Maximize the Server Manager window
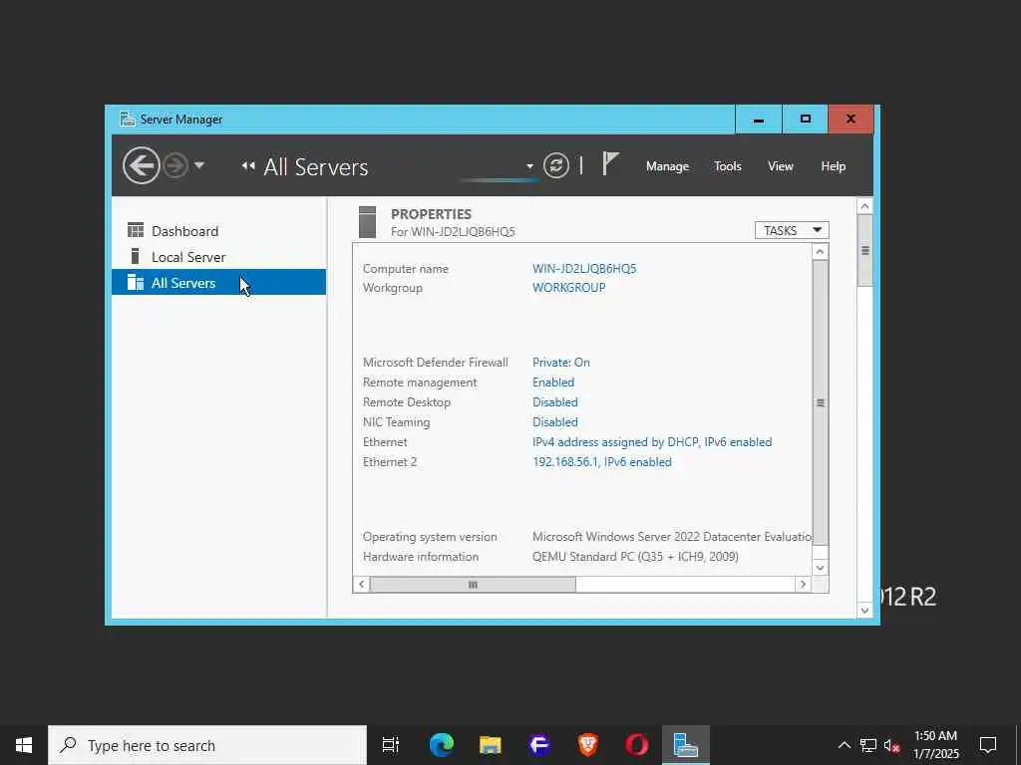 (806, 120)
